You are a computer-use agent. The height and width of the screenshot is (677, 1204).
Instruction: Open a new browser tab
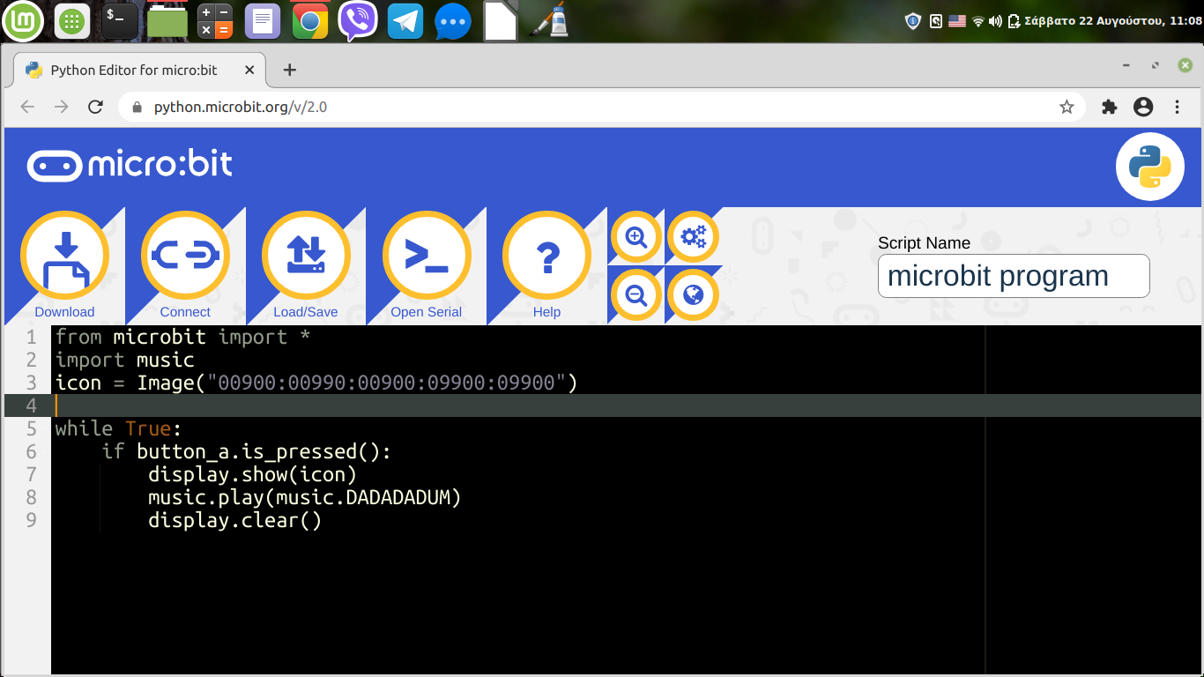pos(289,69)
